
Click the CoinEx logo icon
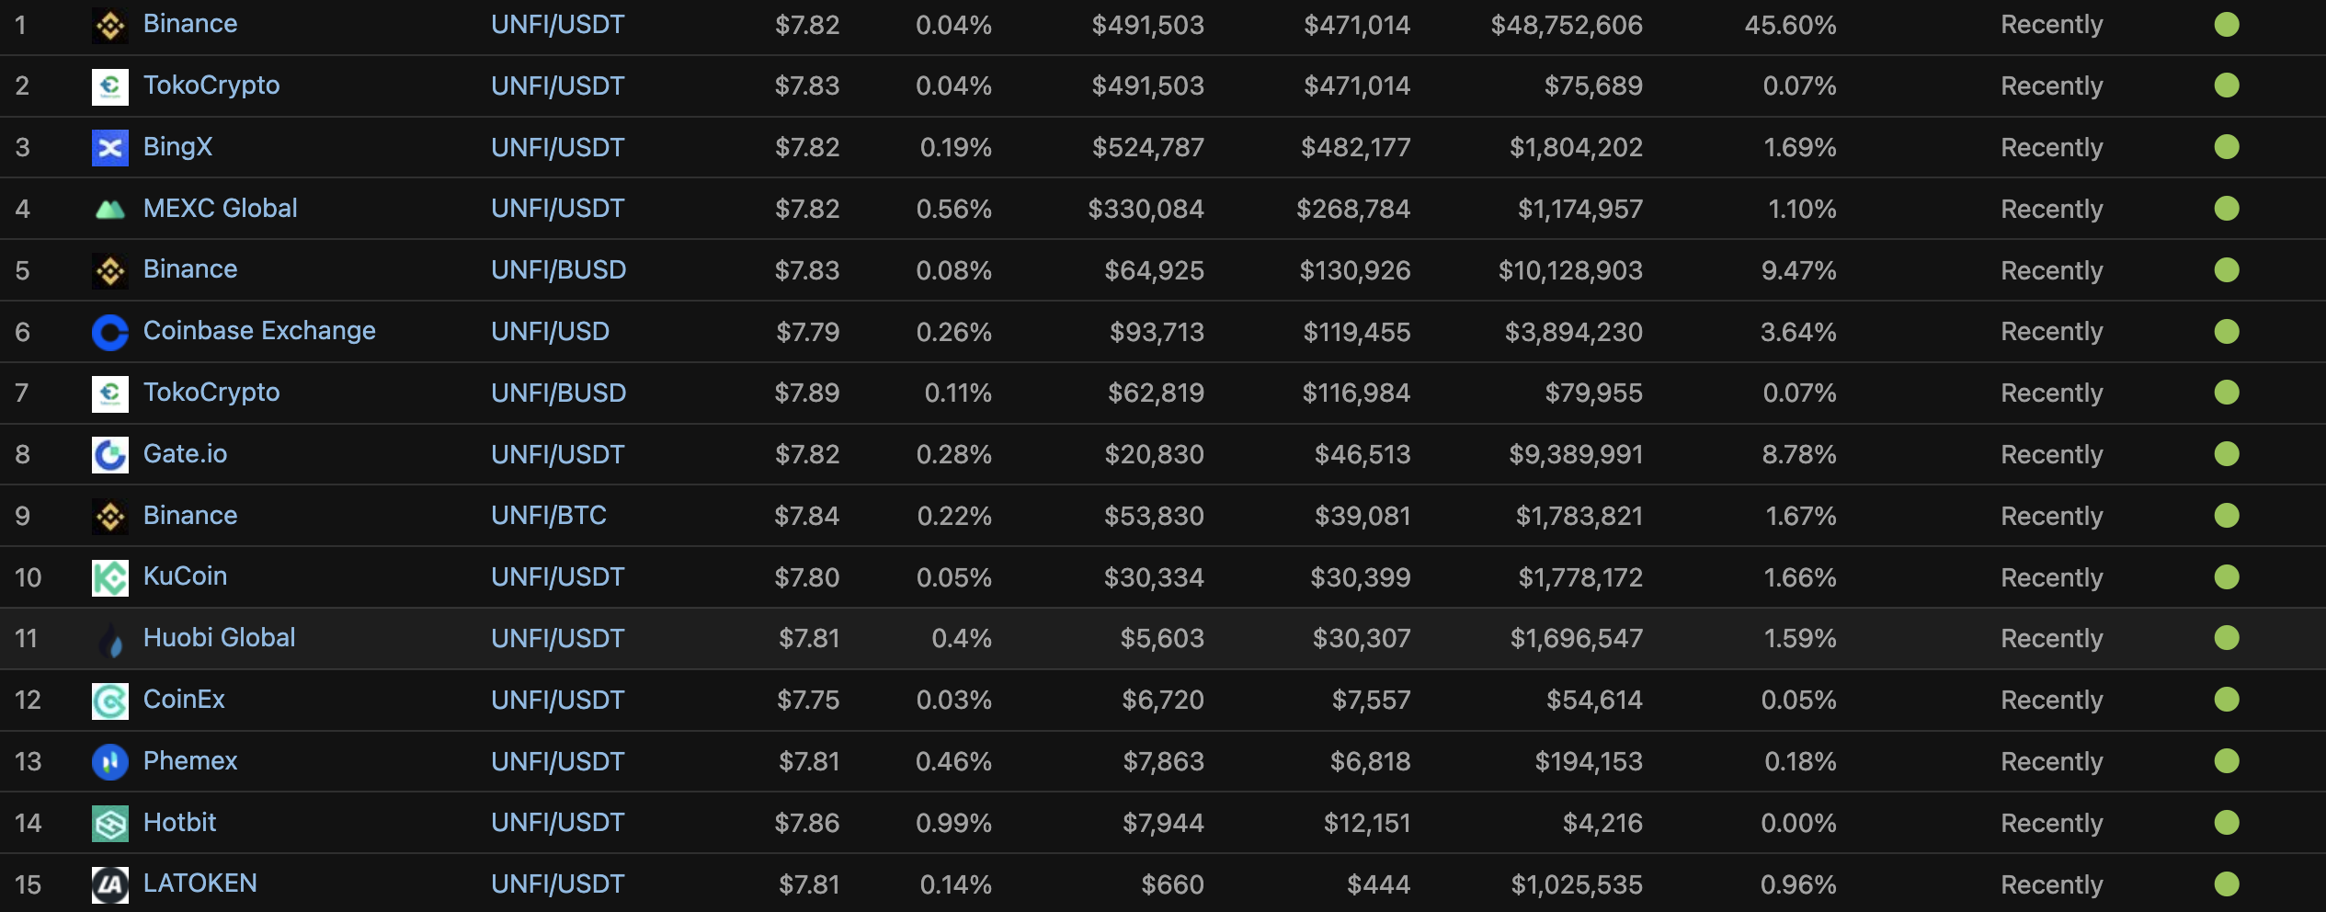pyautogui.click(x=110, y=701)
